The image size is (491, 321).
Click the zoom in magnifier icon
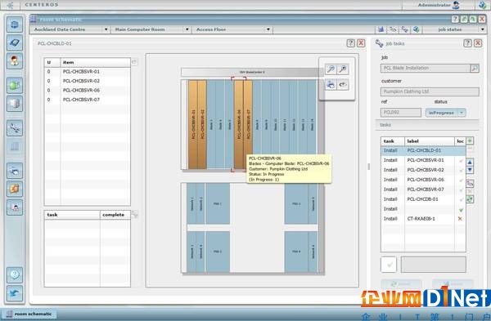(331, 69)
